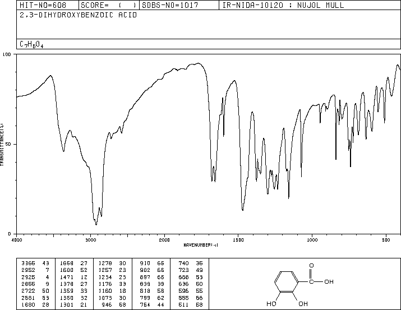Click the WAVENUMBER axis title below the plot
The height and width of the screenshot is (310, 401).
[201, 245]
